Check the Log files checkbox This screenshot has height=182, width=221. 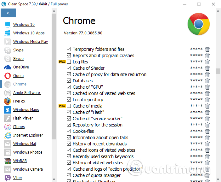[69, 62]
